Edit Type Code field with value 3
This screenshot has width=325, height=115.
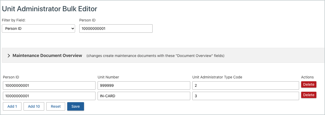point(245,96)
